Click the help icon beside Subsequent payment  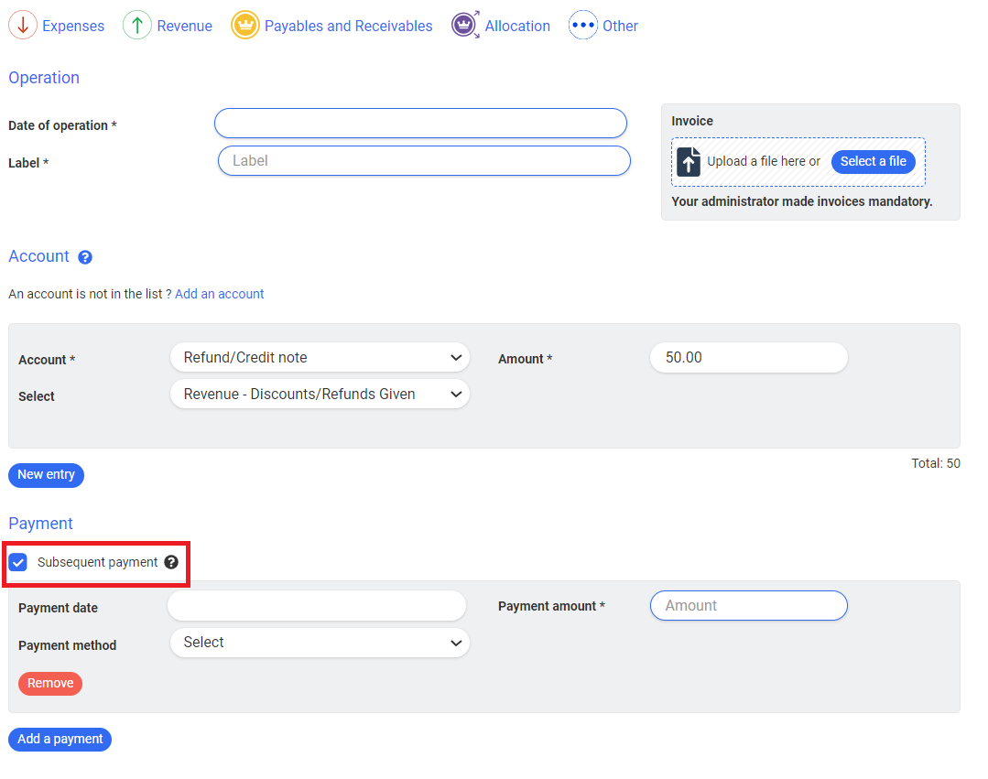171,562
